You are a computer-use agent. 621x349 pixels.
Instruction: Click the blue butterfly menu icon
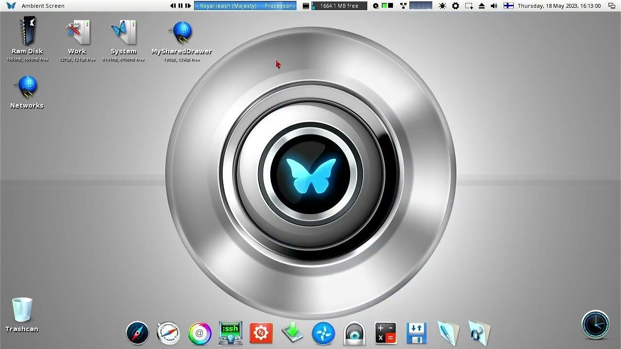point(11,6)
